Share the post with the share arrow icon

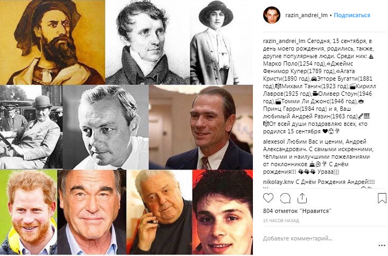point(302,198)
